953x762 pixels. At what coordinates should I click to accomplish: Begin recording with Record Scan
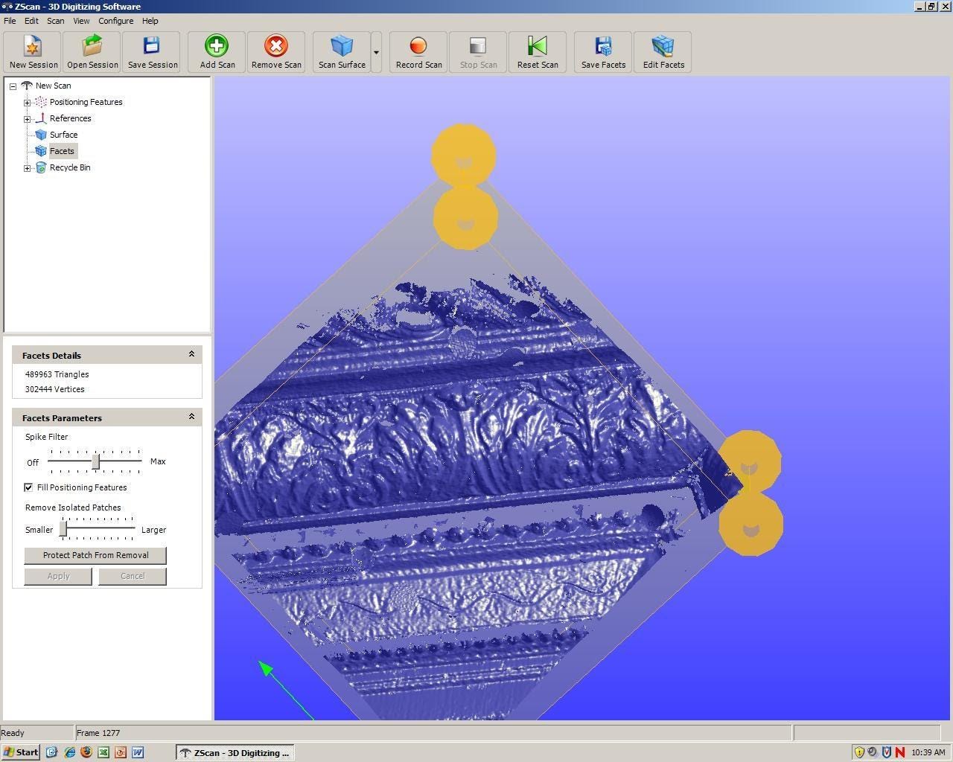pyautogui.click(x=418, y=52)
